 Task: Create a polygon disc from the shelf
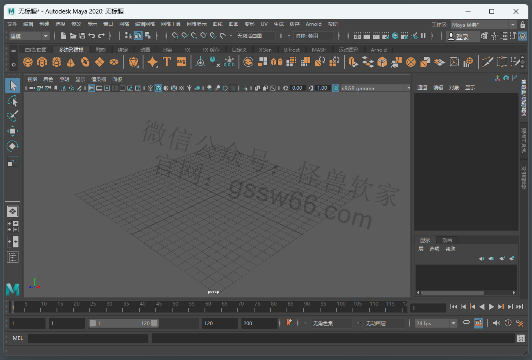tap(114, 62)
